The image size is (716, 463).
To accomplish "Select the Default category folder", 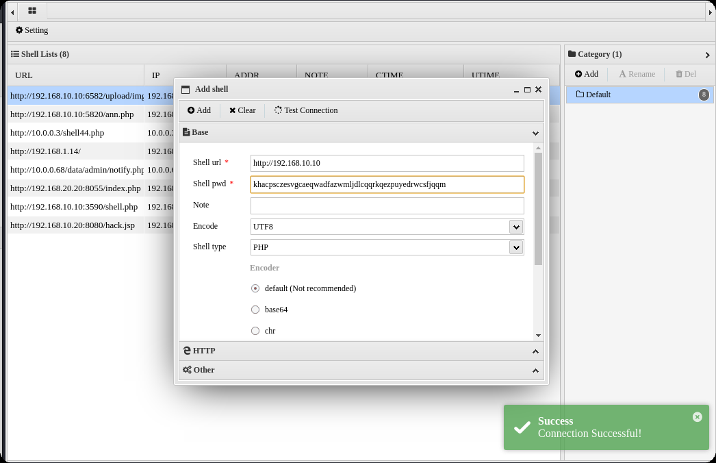I will [598, 95].
